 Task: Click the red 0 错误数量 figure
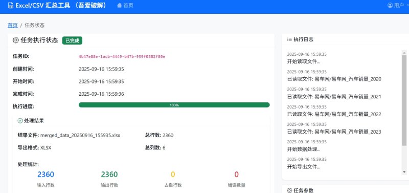click(236, 174)
